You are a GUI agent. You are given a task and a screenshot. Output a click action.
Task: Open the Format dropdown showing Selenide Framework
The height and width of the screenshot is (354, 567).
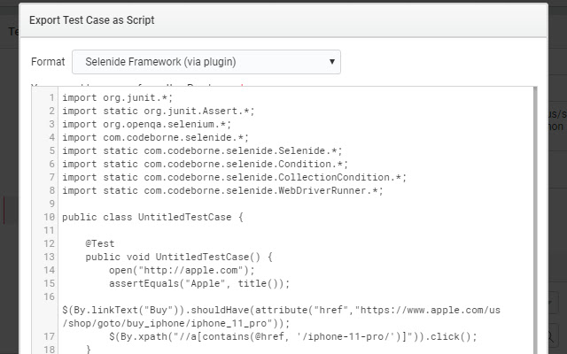click(x=206, y=62)
